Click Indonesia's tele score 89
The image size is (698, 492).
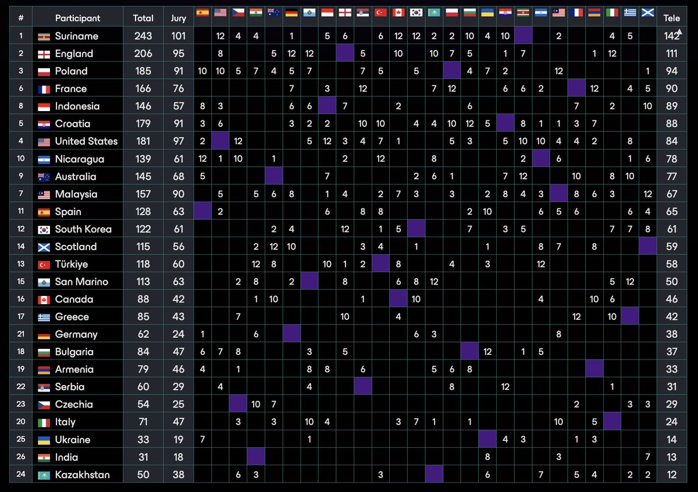pos(672,106)
